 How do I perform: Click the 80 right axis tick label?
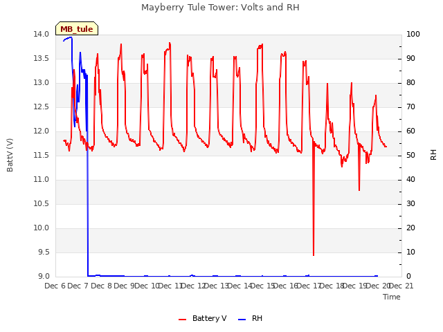click(410, 83)
